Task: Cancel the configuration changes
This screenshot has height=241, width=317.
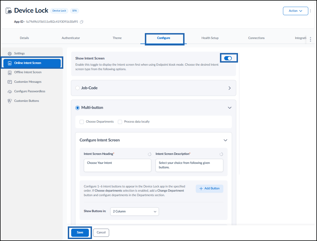Action: tap(101, 233)
